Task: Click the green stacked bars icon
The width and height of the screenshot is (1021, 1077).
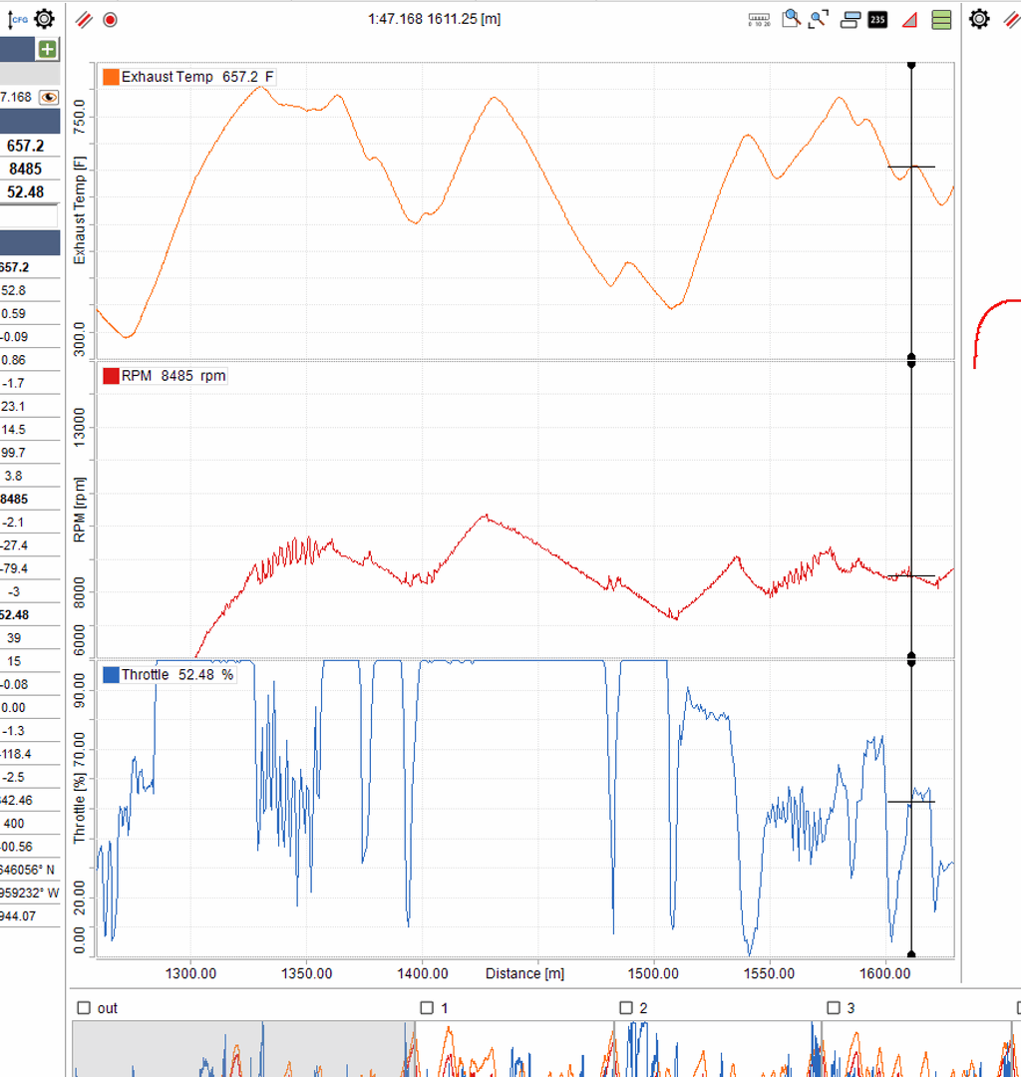Action: tap(940, 19)
